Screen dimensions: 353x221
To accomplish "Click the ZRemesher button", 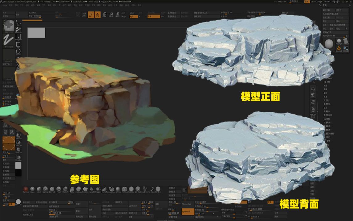I will pyautogui.click(x=188, y=204).
